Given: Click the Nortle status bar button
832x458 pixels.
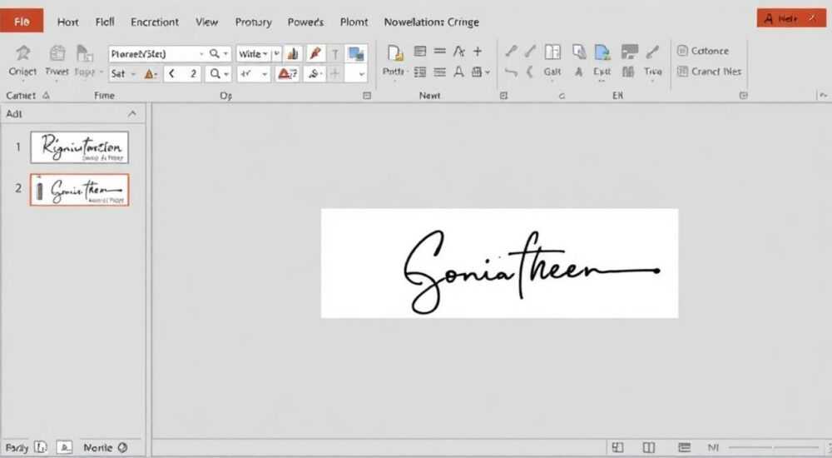Looking at the screenshot, I should (x=105, y=447).
